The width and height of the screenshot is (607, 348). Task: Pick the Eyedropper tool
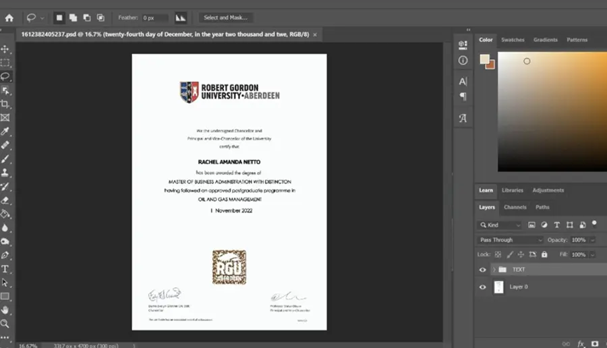coord(5,132)
